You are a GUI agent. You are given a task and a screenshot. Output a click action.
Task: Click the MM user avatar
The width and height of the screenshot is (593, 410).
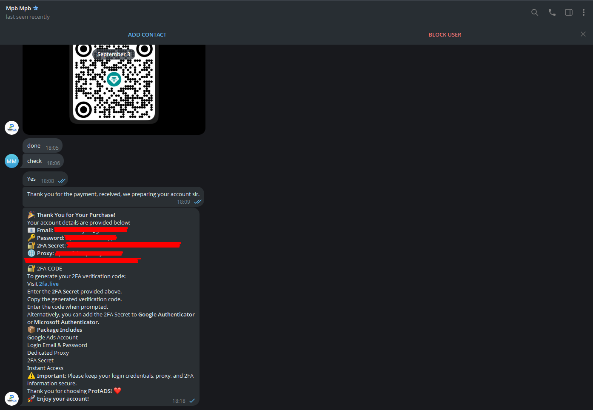pos(11,161)
